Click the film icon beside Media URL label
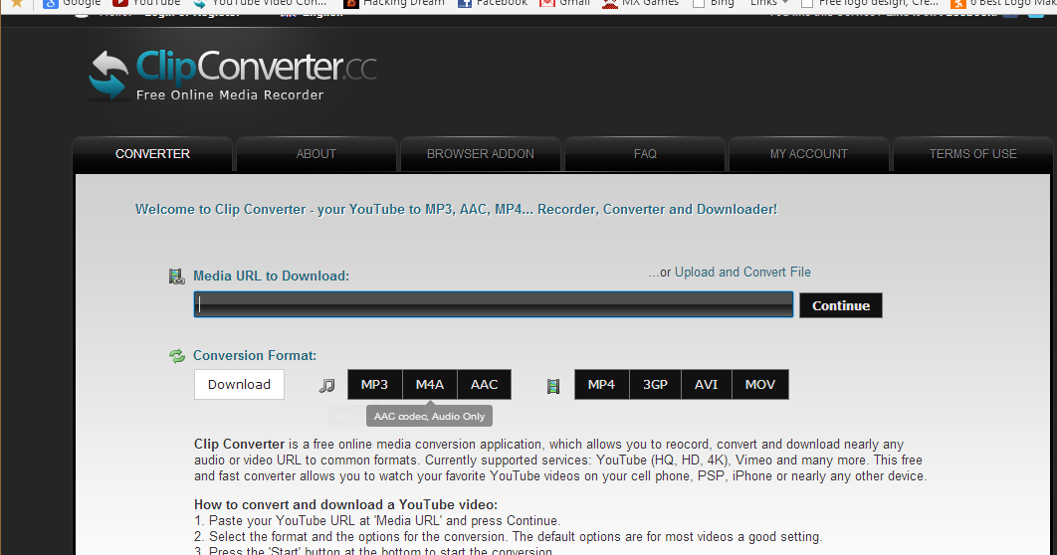Viewport: 1057px width, 555px height. [x=176, y=277]
